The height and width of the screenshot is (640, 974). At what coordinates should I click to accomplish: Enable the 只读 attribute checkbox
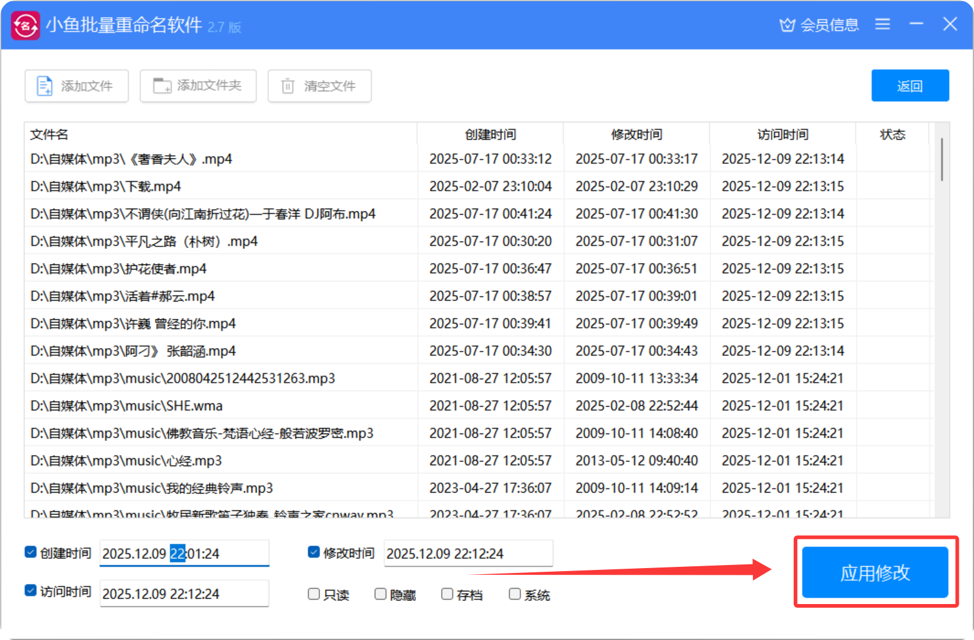314,594
